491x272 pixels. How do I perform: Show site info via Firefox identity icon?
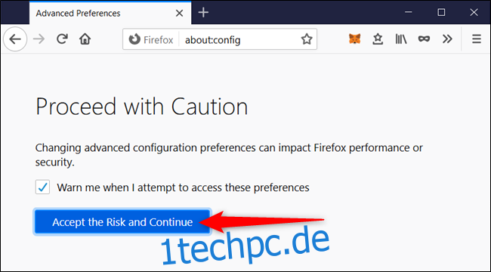[134, 39]
